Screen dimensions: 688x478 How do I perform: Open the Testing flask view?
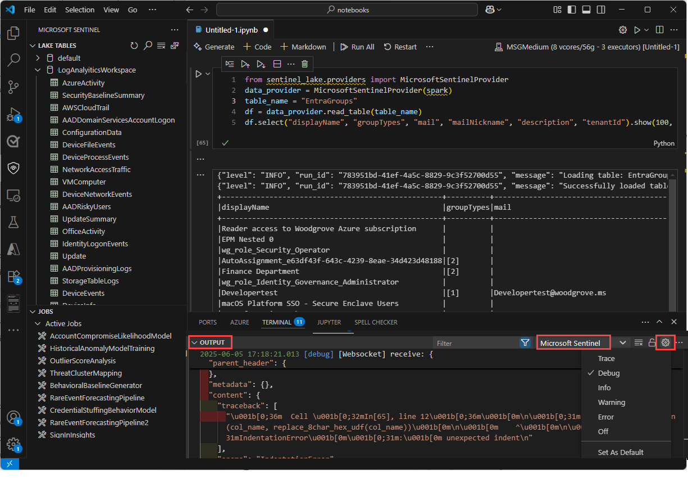13,222
